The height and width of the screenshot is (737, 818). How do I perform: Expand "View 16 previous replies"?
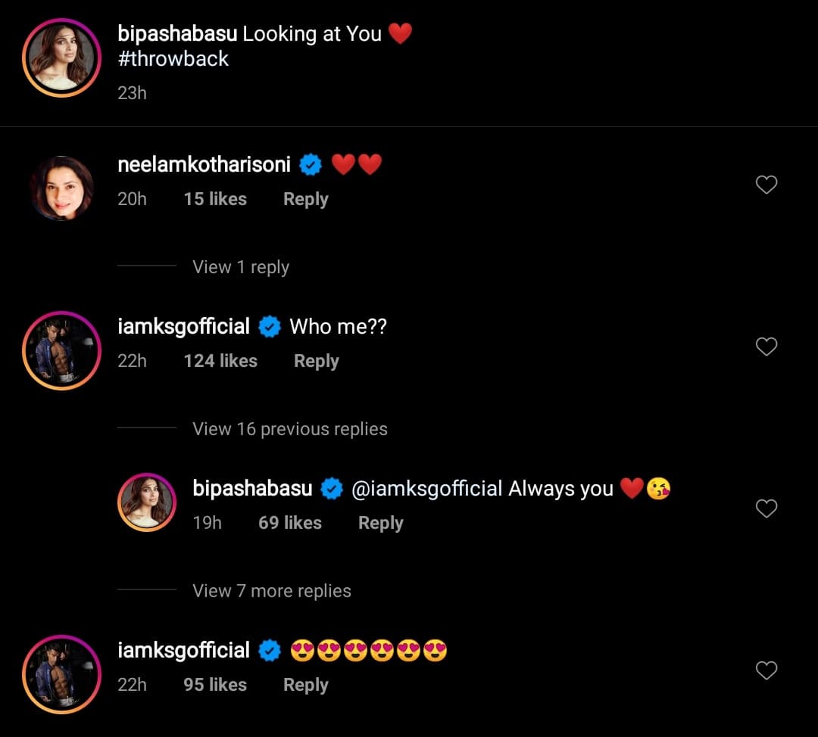tap(289, 429)
